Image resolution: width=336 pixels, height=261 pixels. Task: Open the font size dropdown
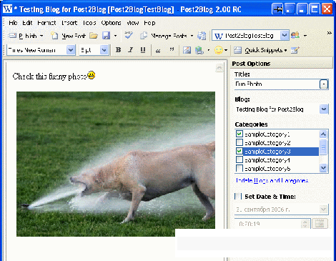tap(104, 50)
